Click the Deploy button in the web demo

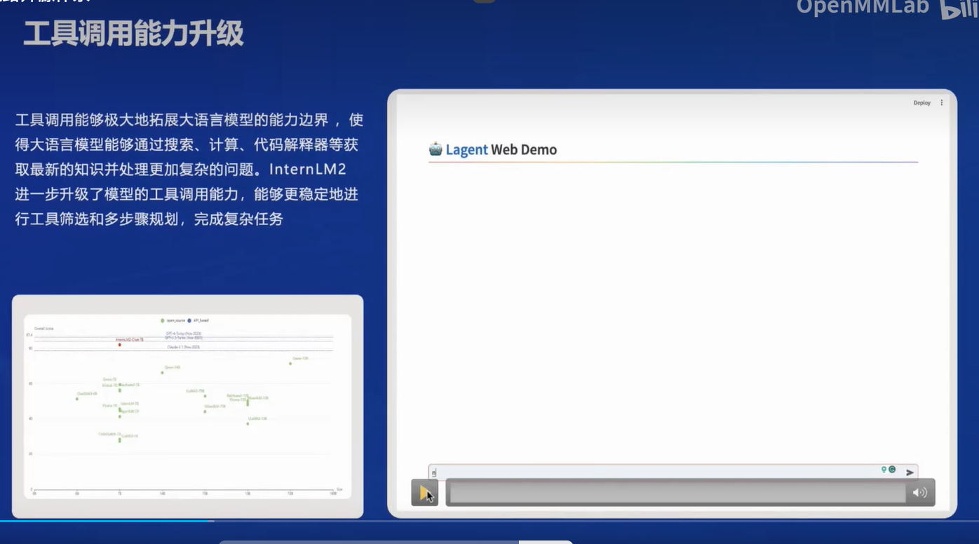[921, 103]
